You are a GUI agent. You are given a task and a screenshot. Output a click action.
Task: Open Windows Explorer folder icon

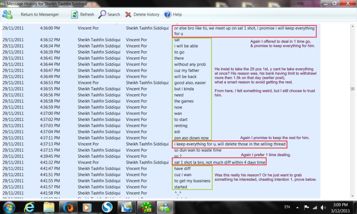coord(49,207)
